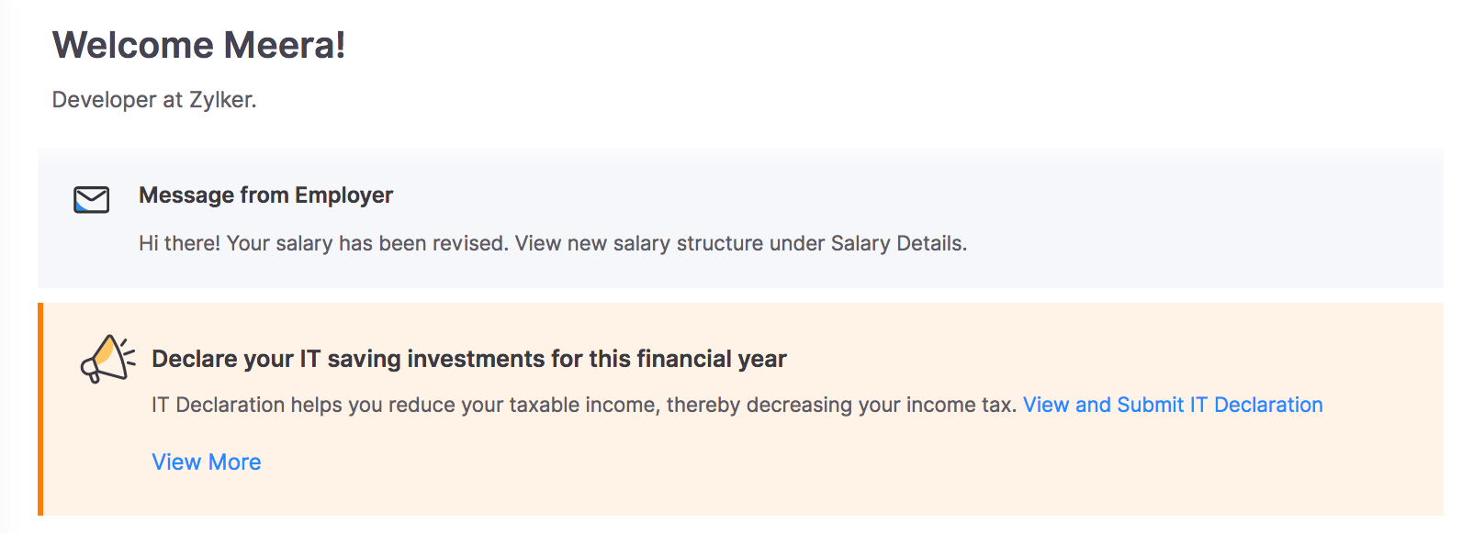The image size is (1462, 534).
Task: Click the megaphone announcement icon
Action: (x=107, y=359)
